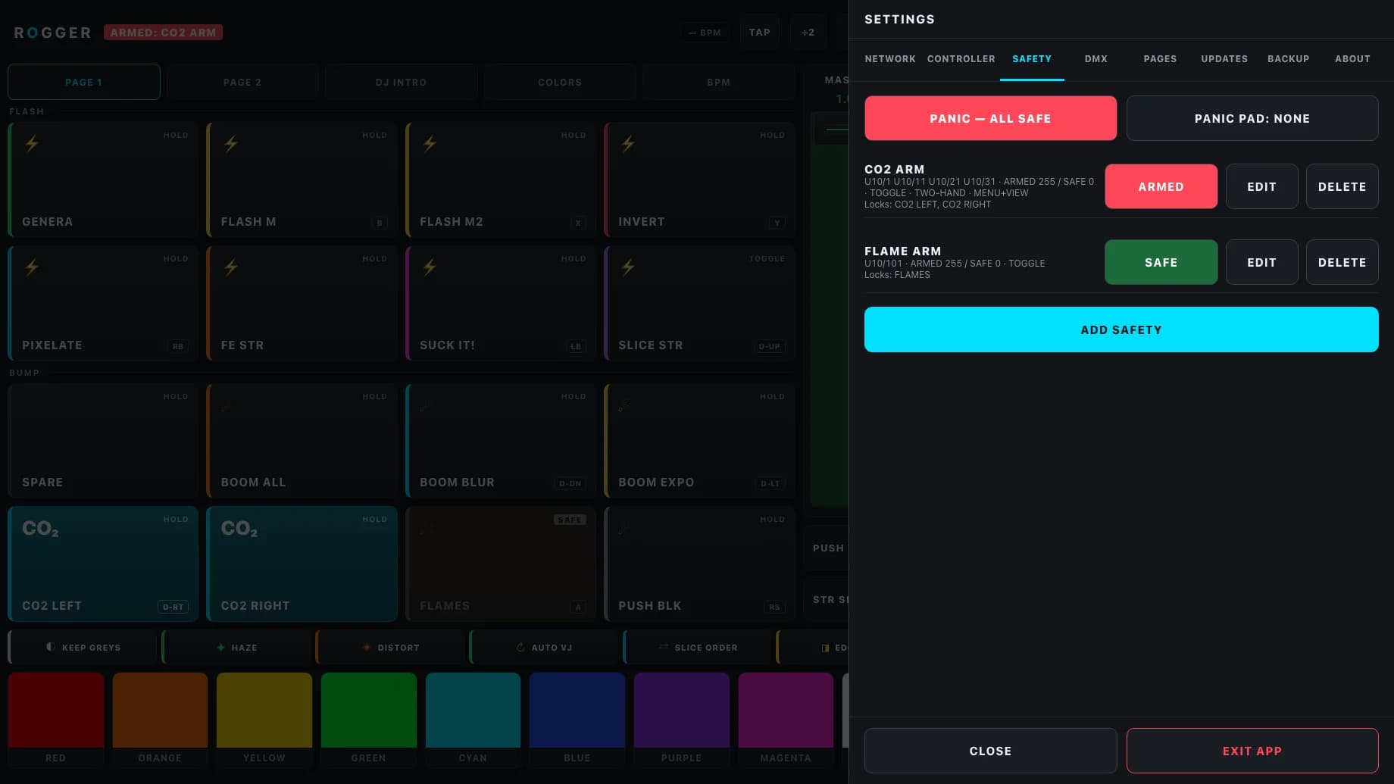Toggle the FLAME ARM safety from Safe
Viewport: 1394px width, 784px height.
click(1161, 262)
